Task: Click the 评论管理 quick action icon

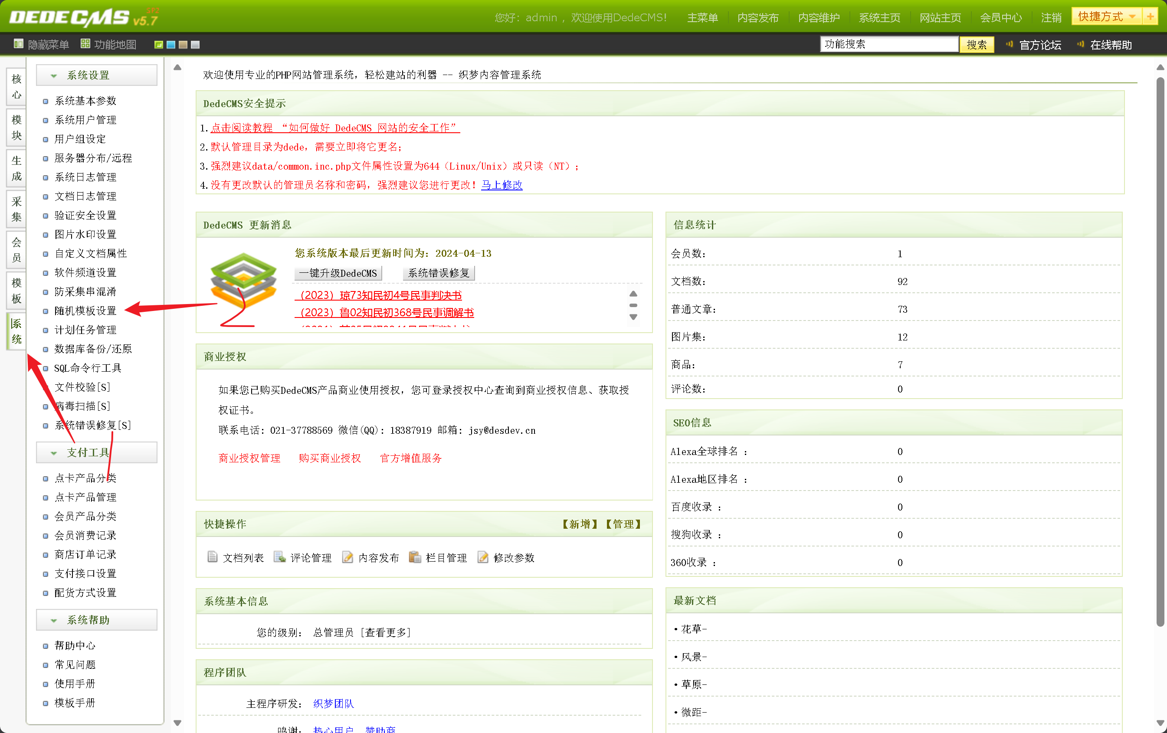Action: 279,557
